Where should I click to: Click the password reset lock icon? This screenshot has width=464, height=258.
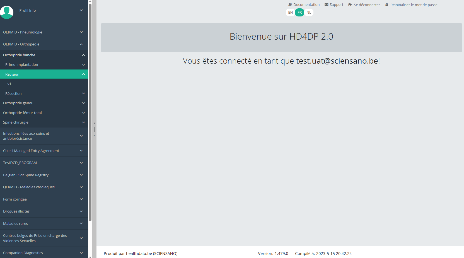click(x=387, y=5)
